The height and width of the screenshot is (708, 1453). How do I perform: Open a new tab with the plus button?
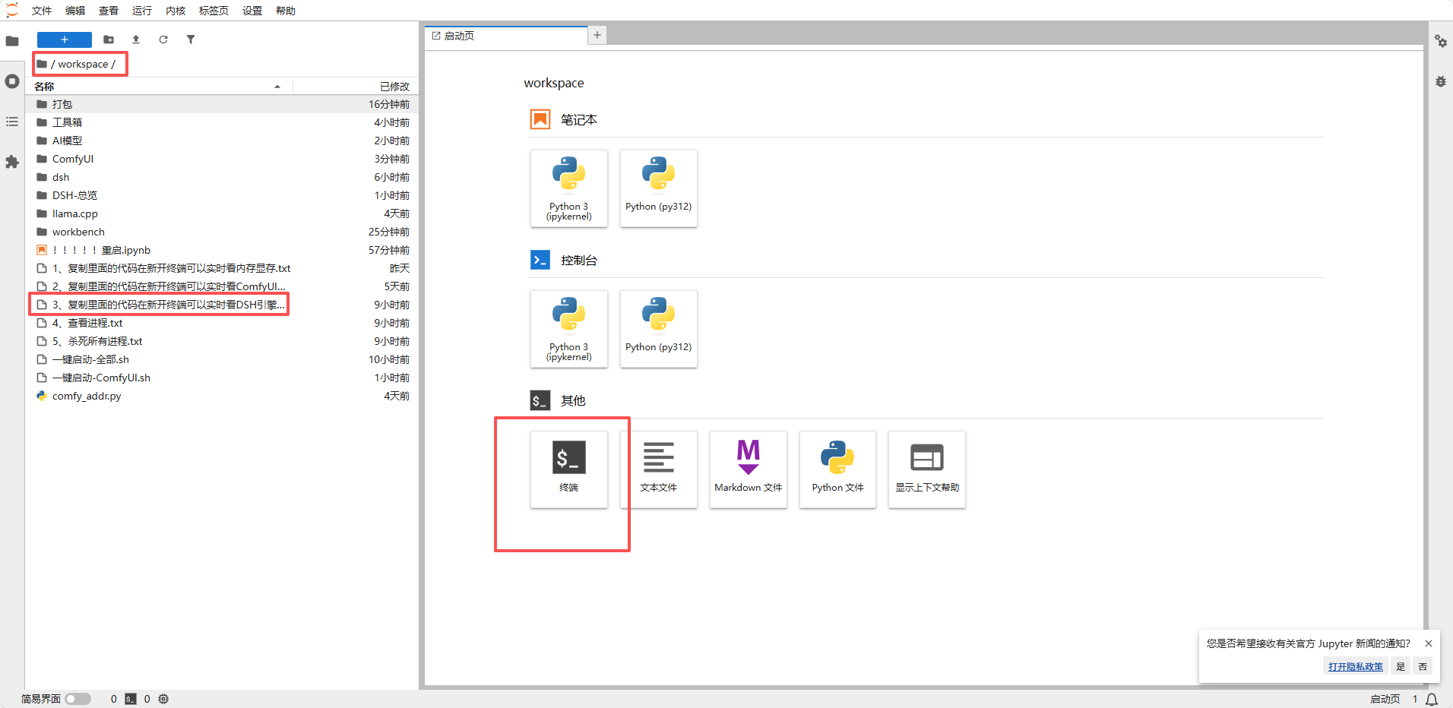[597, 35]
